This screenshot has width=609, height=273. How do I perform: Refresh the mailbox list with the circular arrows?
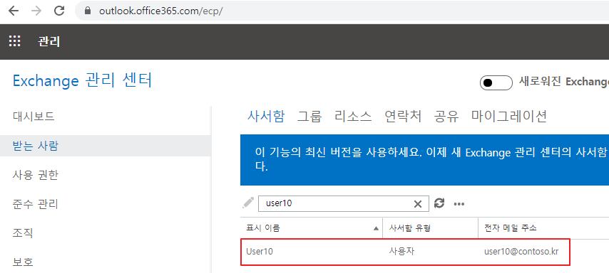tap(439, 203)
